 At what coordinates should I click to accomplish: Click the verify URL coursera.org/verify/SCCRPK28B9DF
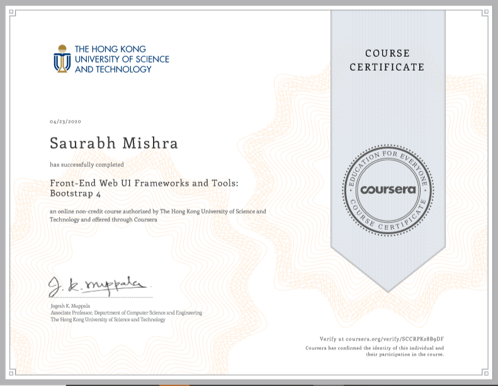(395, 339)
